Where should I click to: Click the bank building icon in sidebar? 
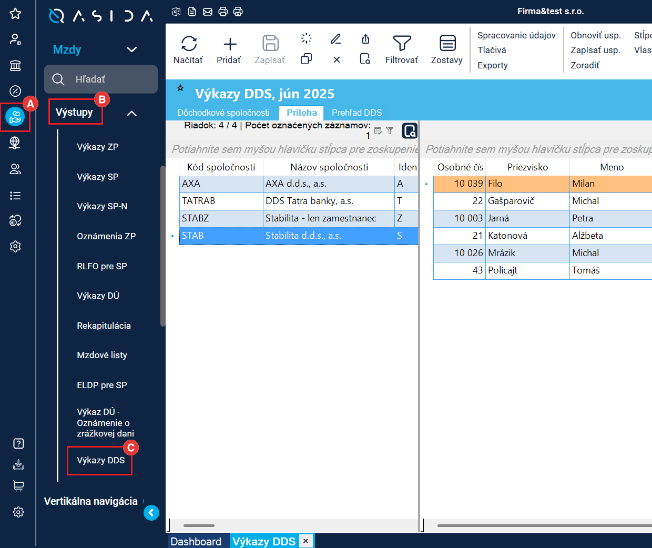click(x=15, y=65)
